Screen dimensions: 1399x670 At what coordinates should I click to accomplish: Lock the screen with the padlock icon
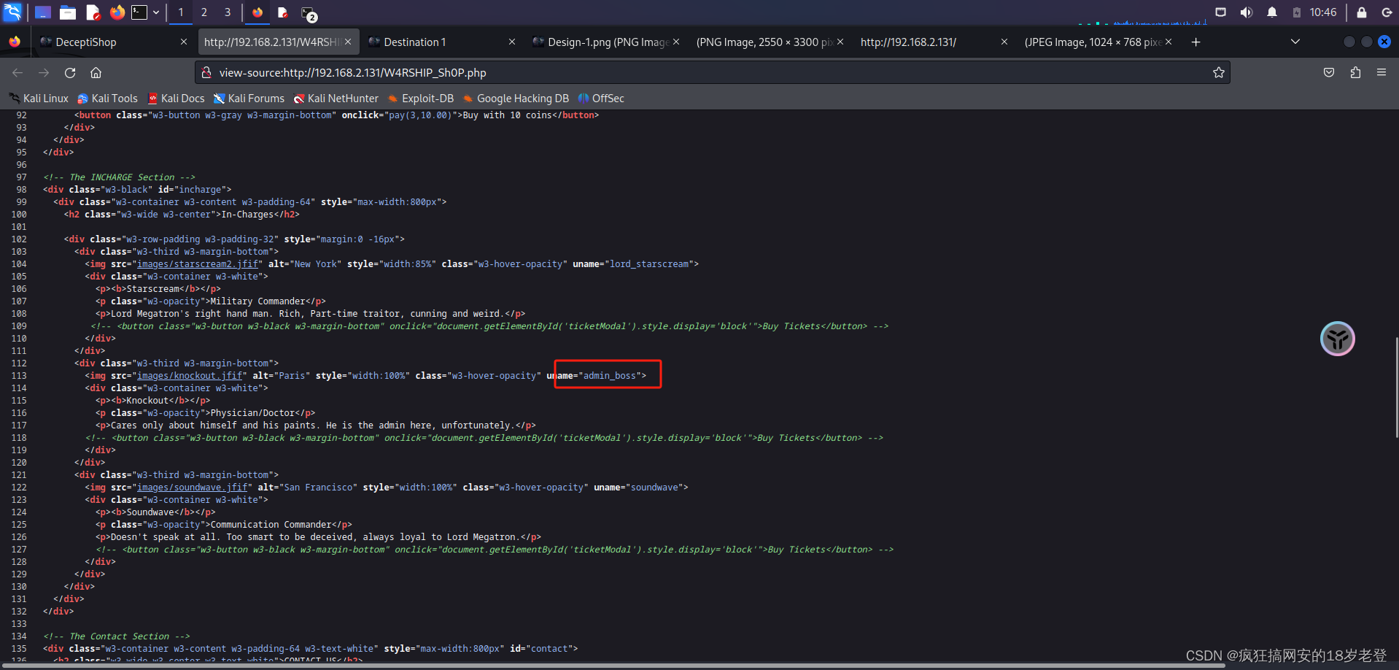point(1361,12)
